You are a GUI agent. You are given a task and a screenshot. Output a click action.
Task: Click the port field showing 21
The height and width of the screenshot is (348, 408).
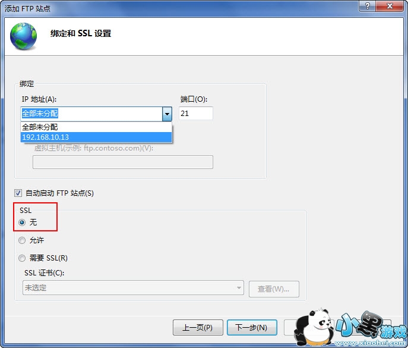coord(196,114)
